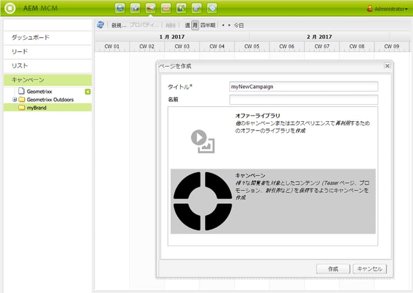The height and width of the screenshot is (293, 413).
Task: Open the Campaigns megaphone icon in header
Action: click(x=151, y=8)
